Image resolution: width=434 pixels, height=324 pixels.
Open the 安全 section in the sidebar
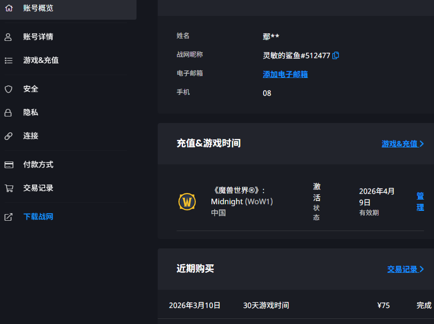pyautogui.click(x=31, y=89)
